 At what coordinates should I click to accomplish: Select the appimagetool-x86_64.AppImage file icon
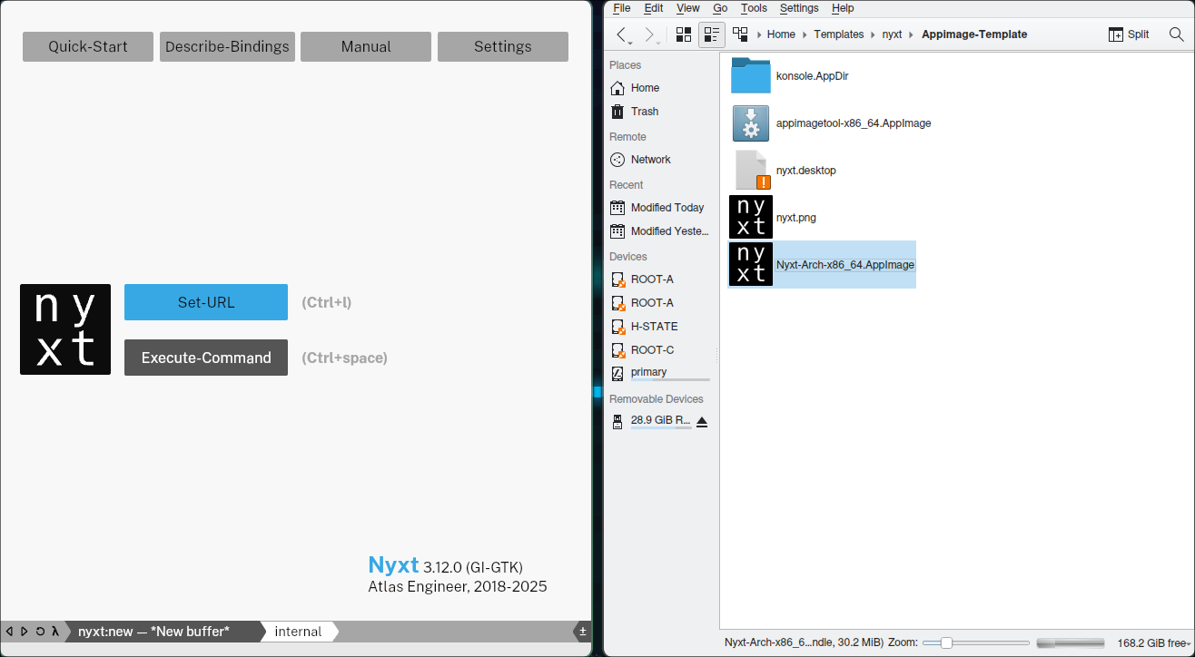click(751, 123)
